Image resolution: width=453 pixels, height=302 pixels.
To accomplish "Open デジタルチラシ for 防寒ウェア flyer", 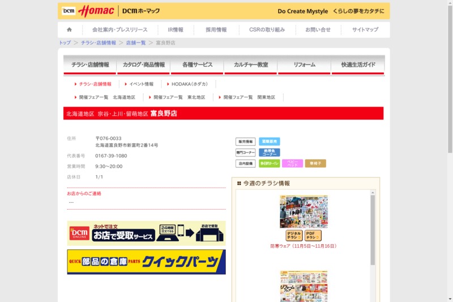I will click(294, 235).
